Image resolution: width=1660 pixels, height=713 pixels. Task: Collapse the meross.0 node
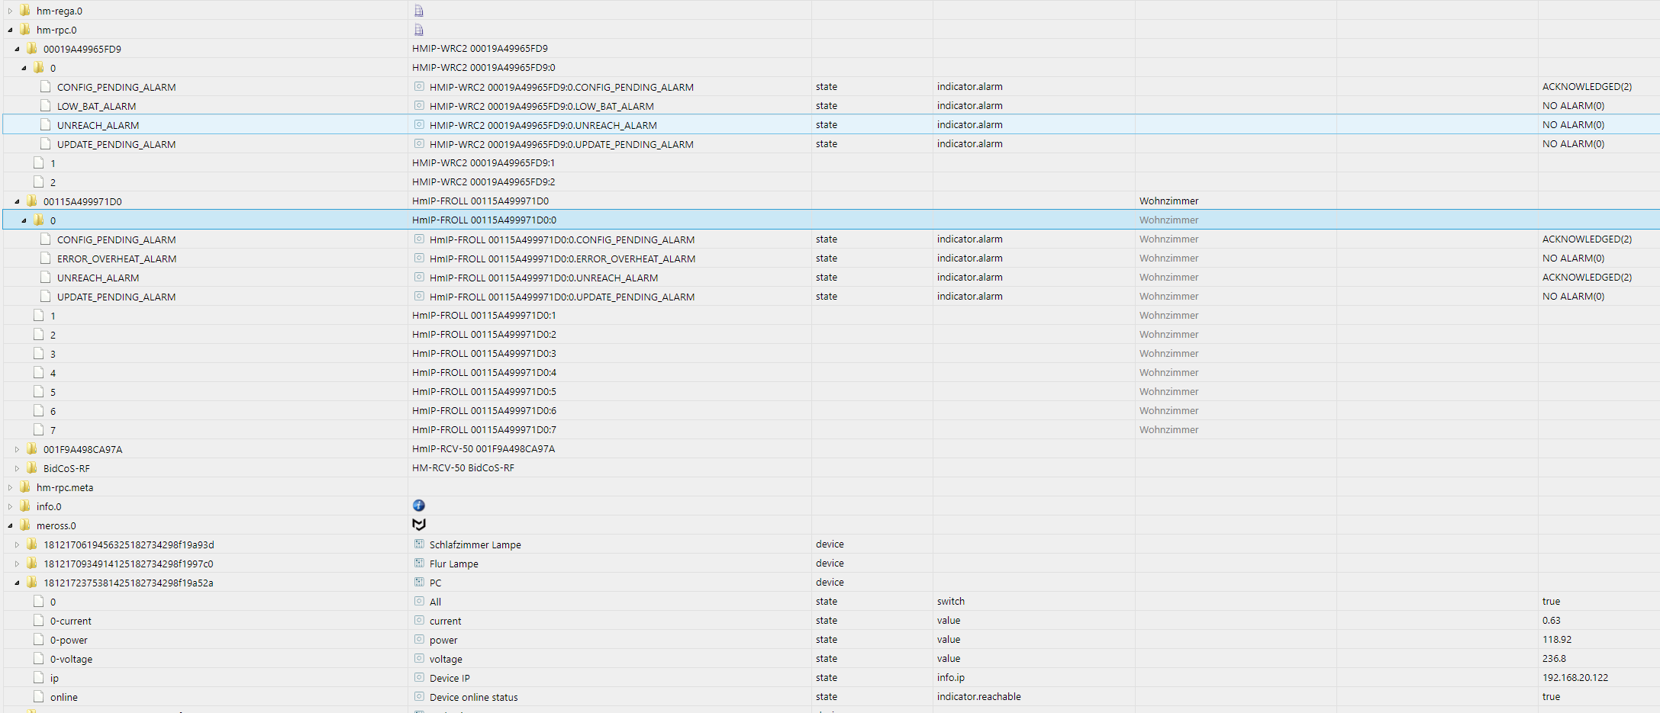tap(11, 525)
